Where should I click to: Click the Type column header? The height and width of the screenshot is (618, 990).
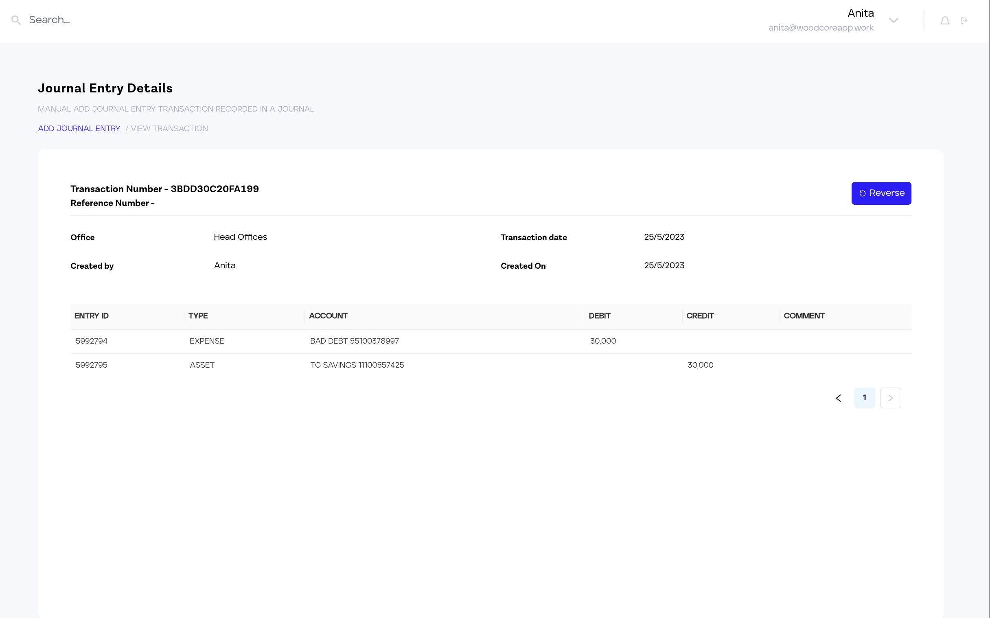click(x=198, y=316)
